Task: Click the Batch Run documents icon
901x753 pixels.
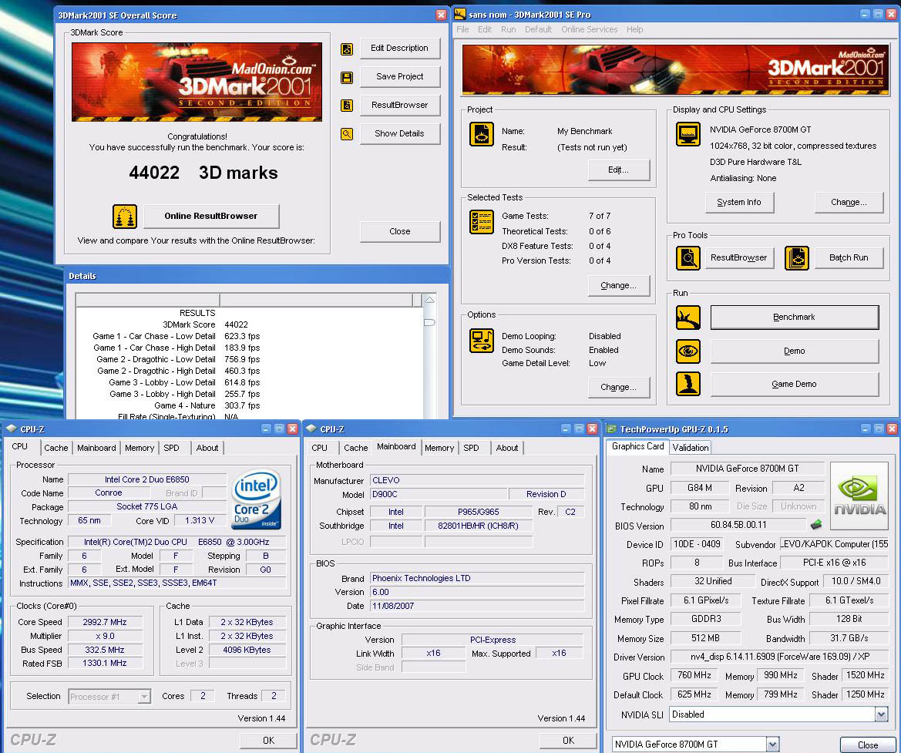Action: click(x=797, y=258)
